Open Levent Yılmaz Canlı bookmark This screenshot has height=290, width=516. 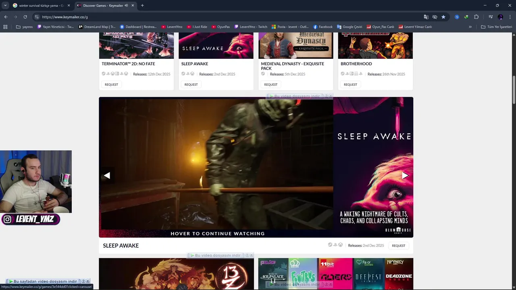point(415,27)
